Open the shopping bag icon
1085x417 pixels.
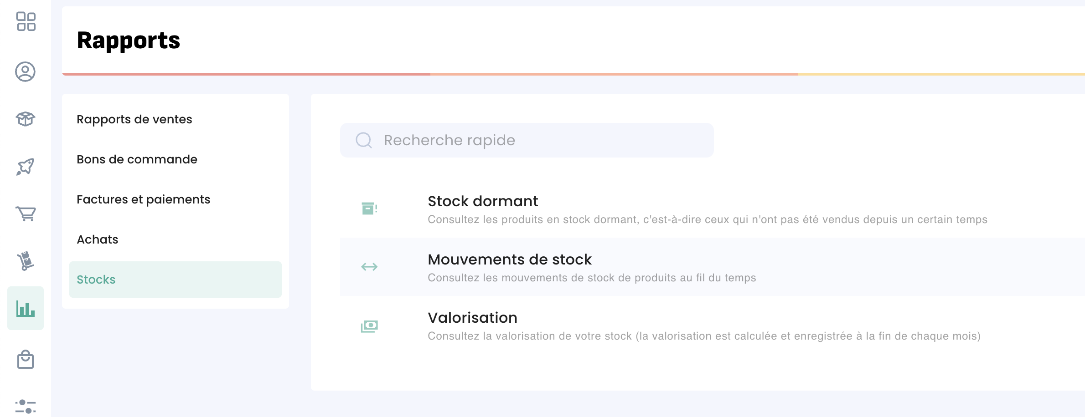pyautogui.click(x=26, y=359)
